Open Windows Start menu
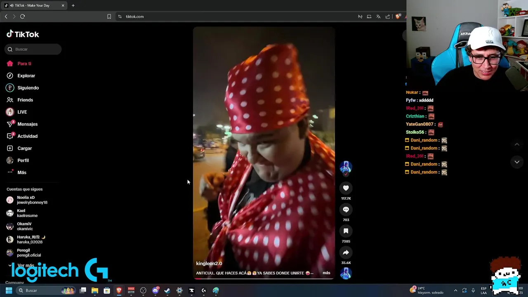This screenshot has width=528, height=297. coord(9,290)
